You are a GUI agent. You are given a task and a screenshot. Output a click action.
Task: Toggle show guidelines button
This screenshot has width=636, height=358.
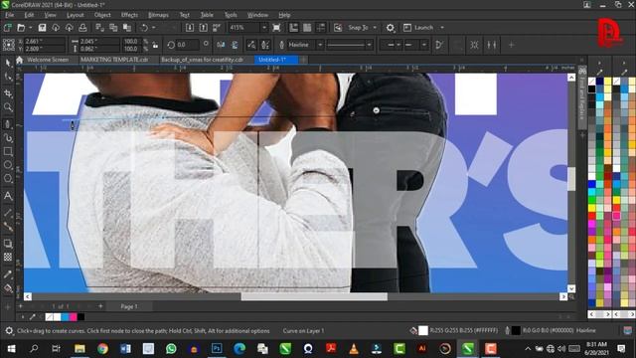point(320,28)
